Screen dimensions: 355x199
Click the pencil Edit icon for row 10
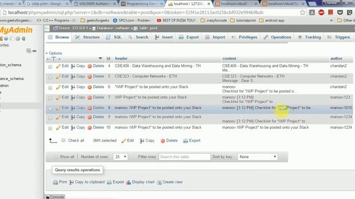(58, 128)
